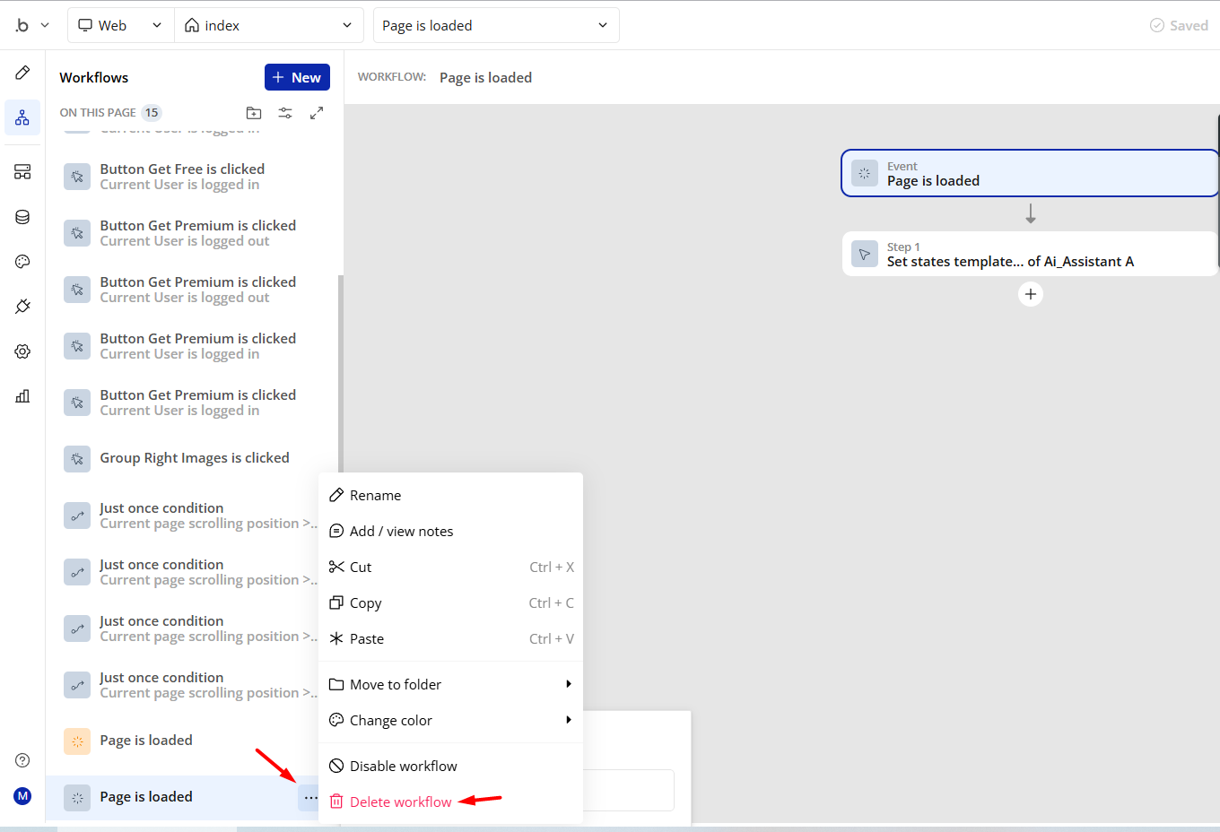Open the help question mark icon

pyautogui.click(x=22, y=760)
